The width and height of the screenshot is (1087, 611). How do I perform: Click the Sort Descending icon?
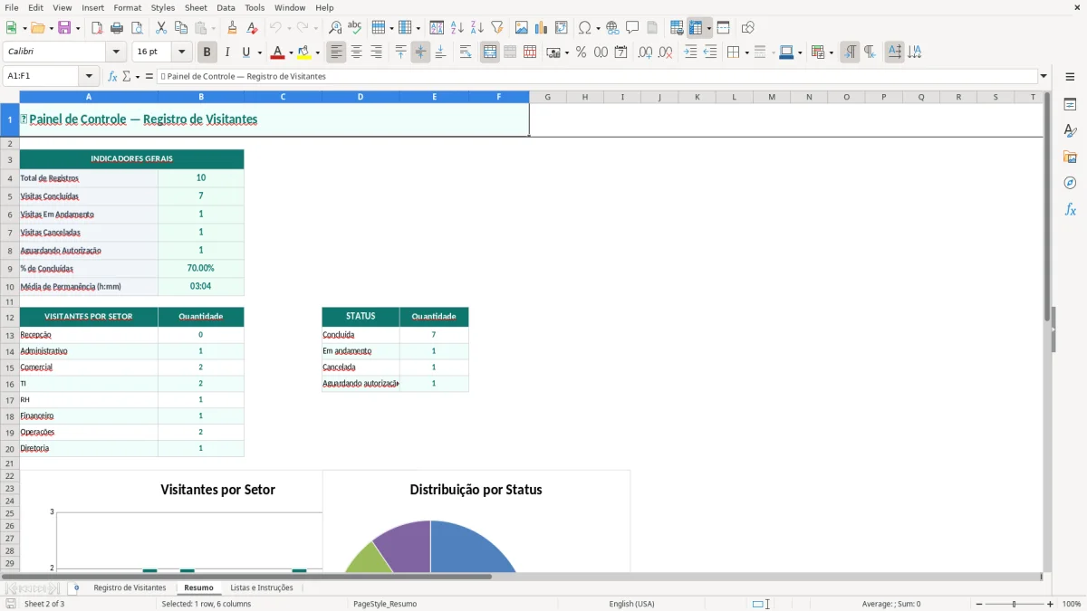(476, 28)
